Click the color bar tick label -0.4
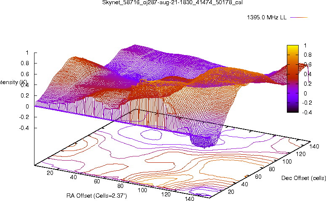 click(x=307, y=112)
